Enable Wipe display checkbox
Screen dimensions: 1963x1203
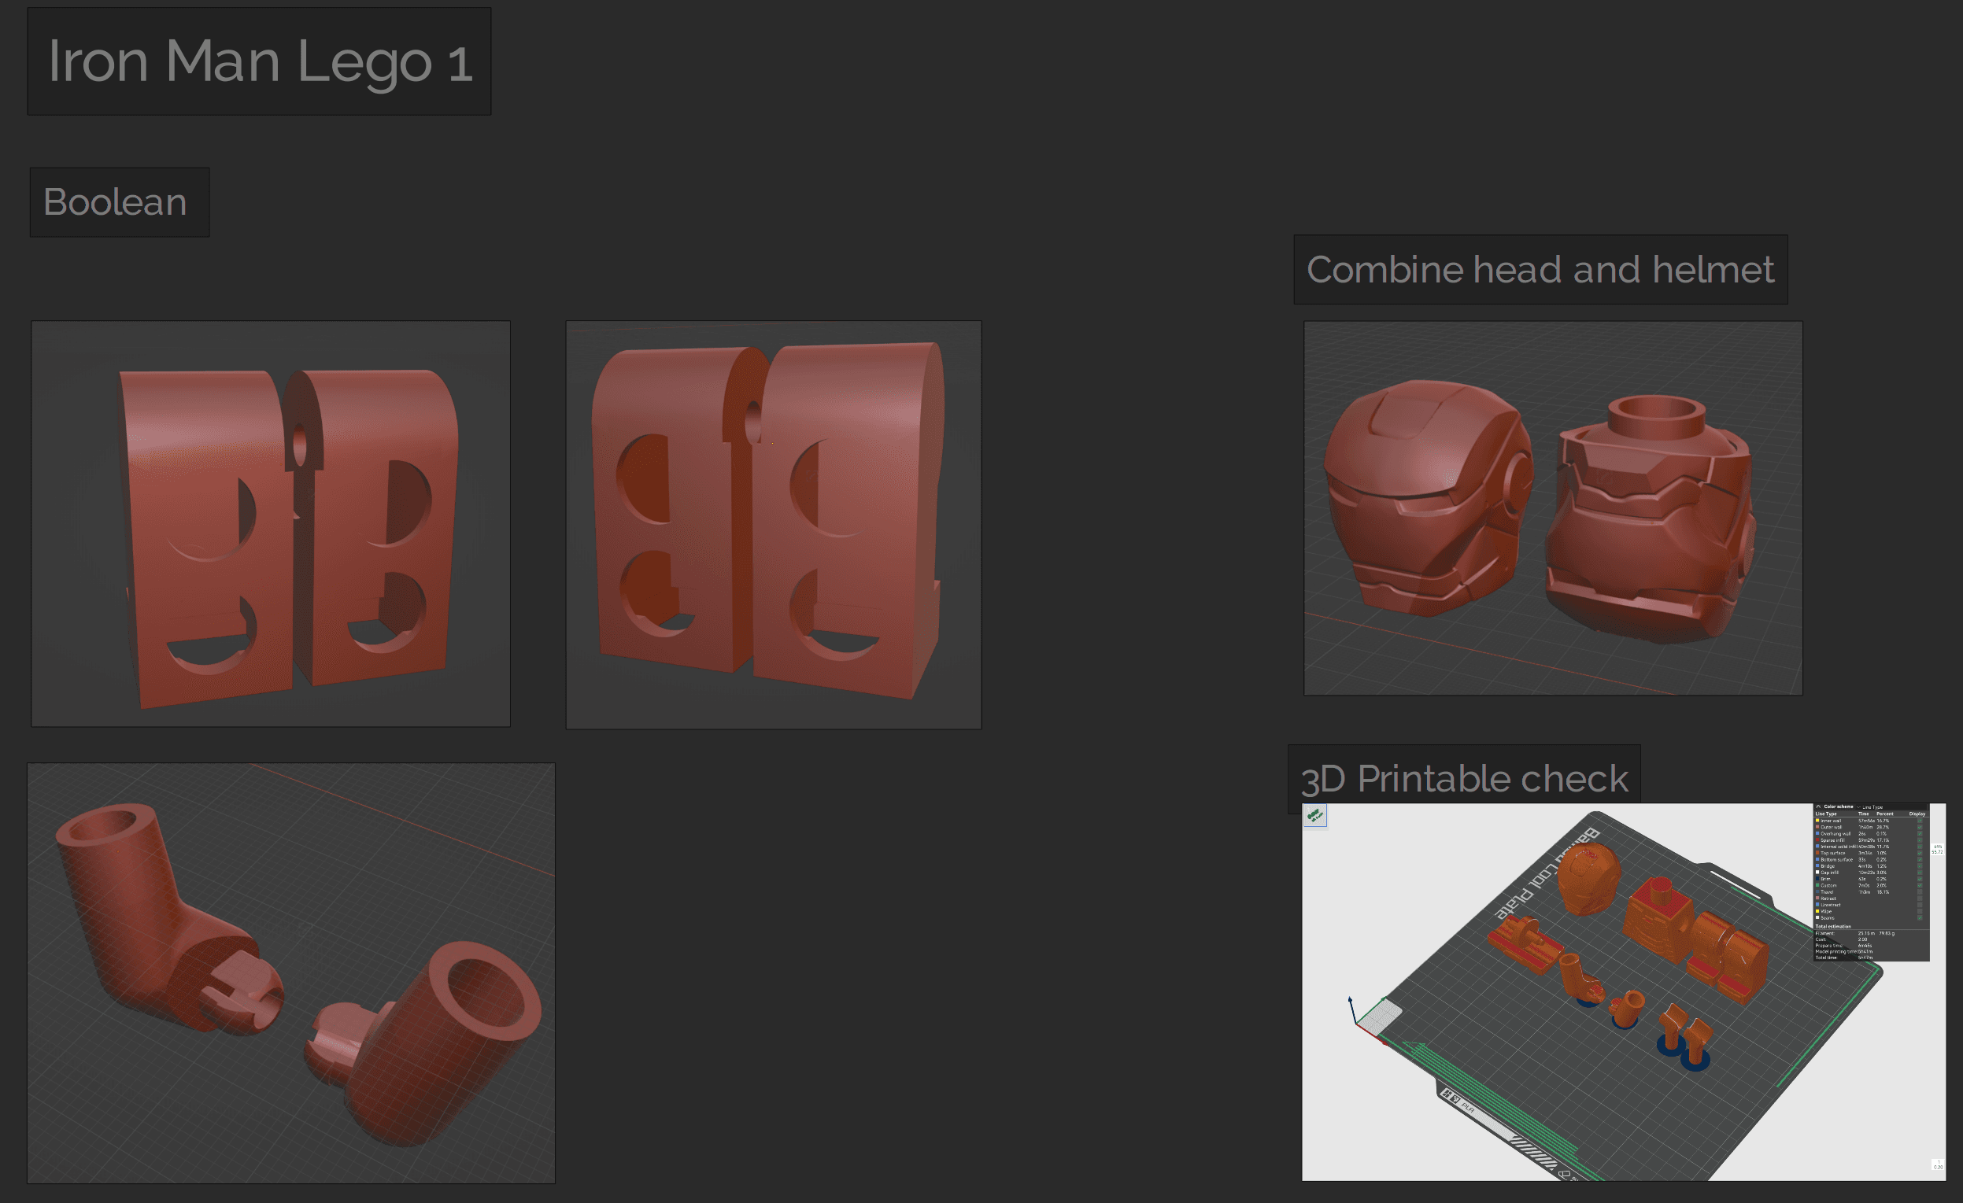[x=1920, y=912]
